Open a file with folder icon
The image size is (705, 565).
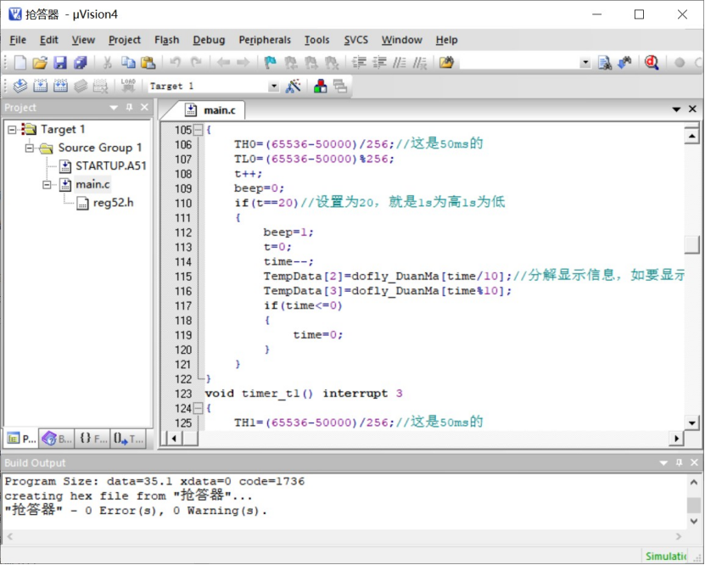coord(40,63)
